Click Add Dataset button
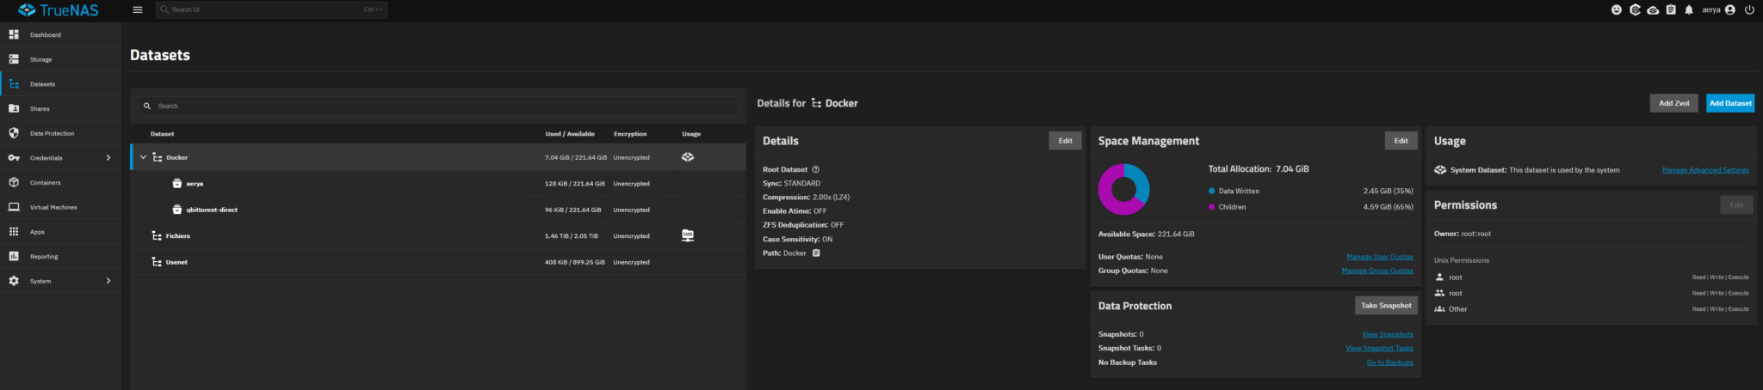 pyautogui.click(x=1730, y=103)
